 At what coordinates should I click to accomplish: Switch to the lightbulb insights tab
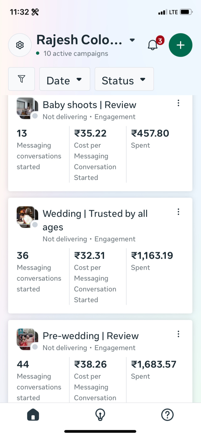(x=100, y=415)
